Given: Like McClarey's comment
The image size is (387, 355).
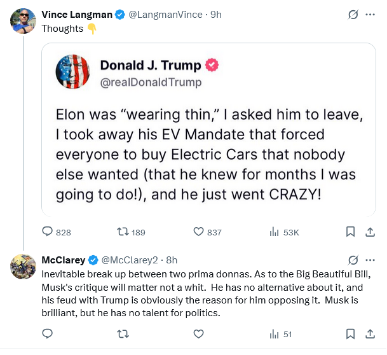Looking at the screenshot, I should (198, 333).
